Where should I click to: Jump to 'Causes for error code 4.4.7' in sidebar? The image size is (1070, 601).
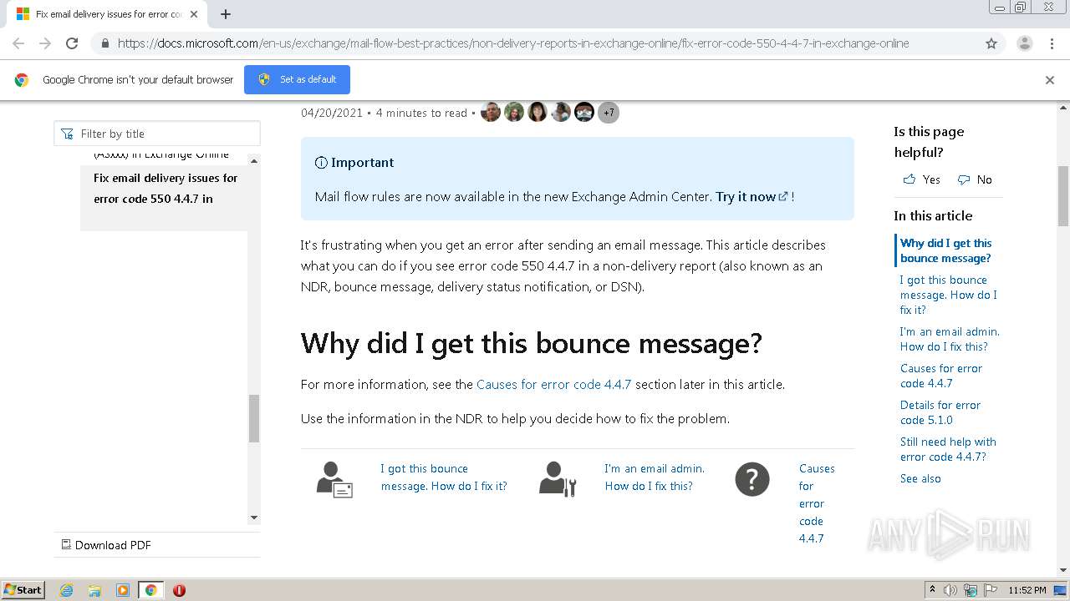tap(941, 376)
